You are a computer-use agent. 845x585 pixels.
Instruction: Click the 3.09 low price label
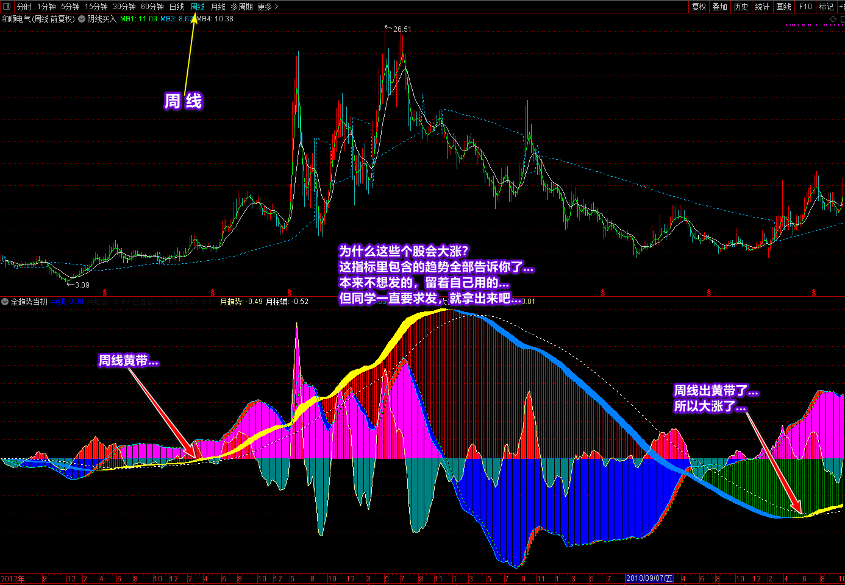82,285
